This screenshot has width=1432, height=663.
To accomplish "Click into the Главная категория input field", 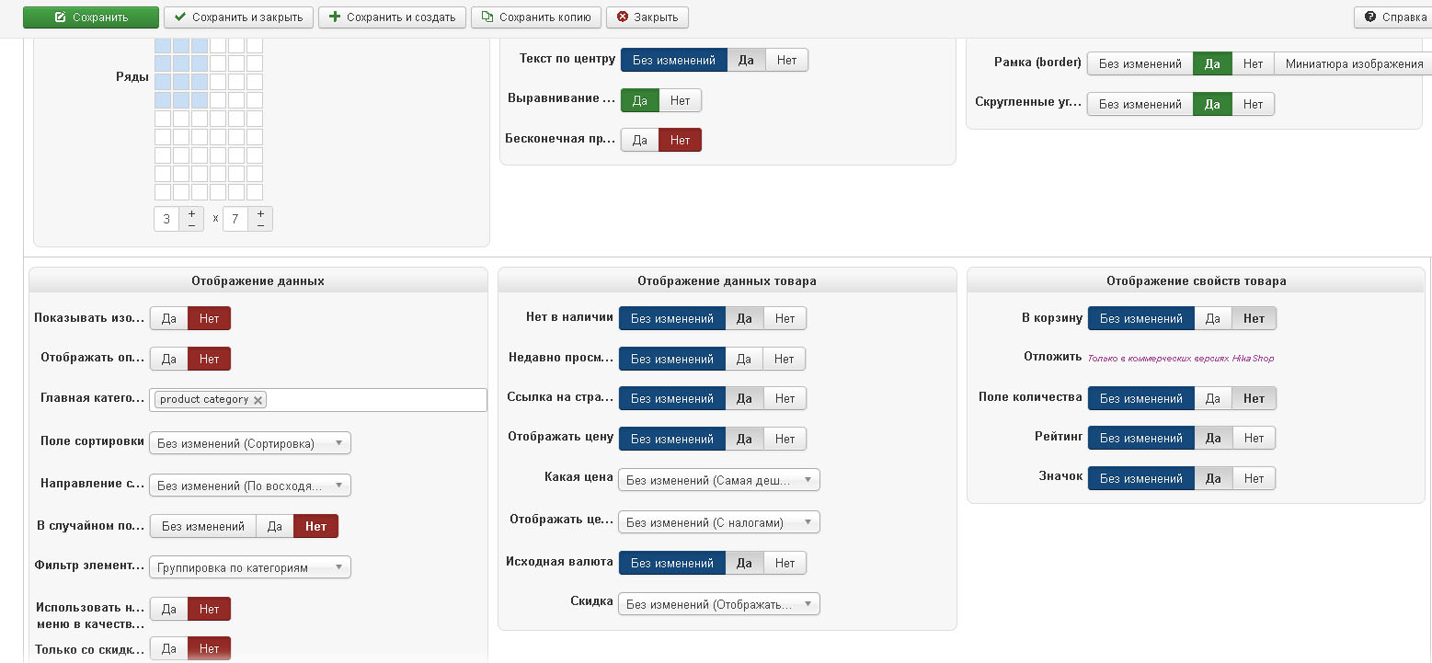I will 377,400.
